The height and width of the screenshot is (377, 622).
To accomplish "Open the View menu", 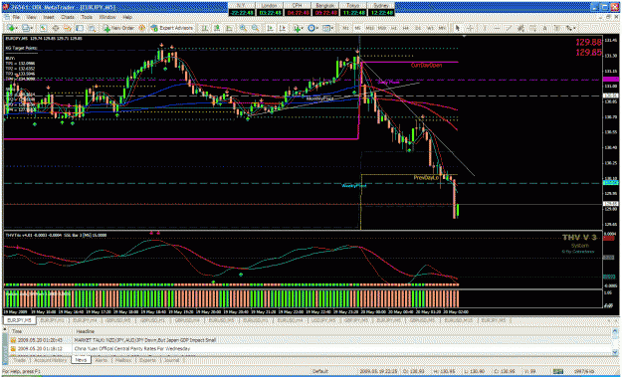I will pos(32,18).
